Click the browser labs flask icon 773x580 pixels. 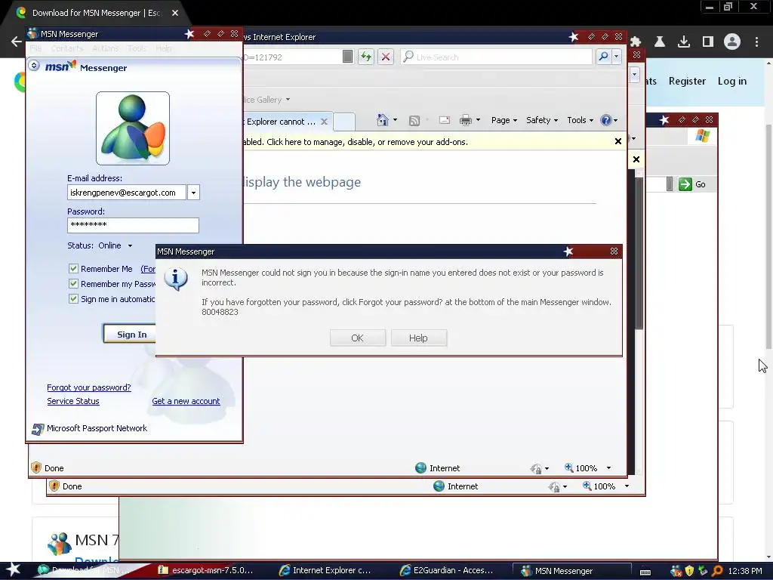[660, 42]
